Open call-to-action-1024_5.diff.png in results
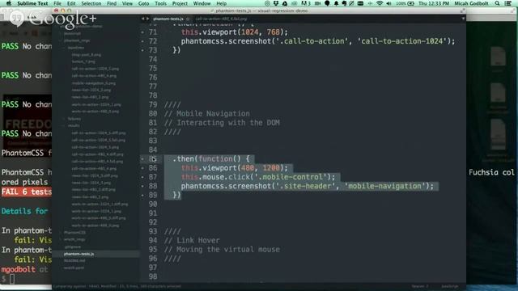This screenshot has height=291, width=518. (x=99, y=133)
